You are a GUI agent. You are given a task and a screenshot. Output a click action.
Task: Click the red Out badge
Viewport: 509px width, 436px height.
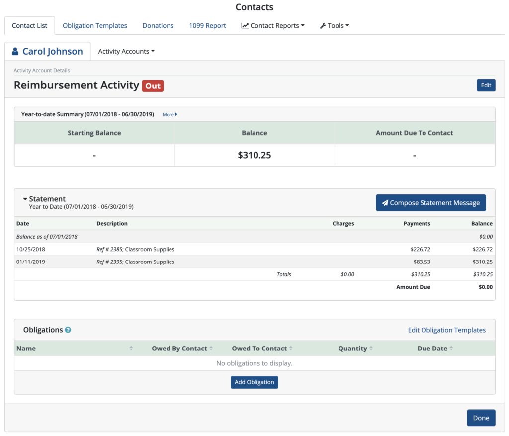pyautogui.click(x=153, y=86)
